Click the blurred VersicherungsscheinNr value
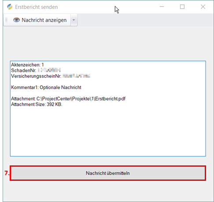This screenshot has height=202, width=214. 76,76
